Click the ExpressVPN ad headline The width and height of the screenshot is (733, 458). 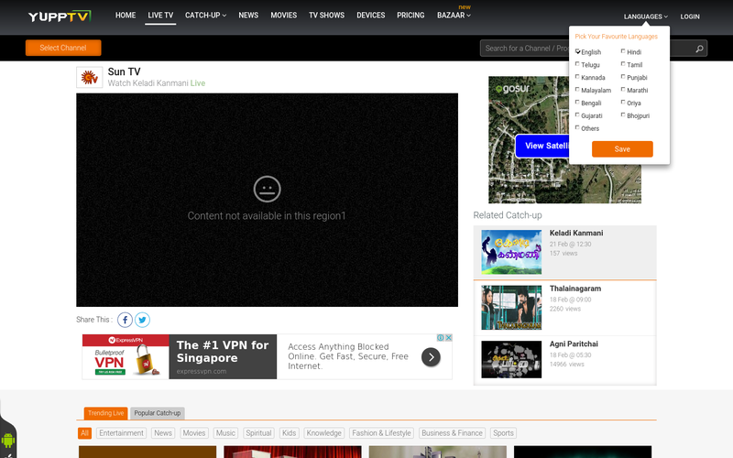point(223,352)
